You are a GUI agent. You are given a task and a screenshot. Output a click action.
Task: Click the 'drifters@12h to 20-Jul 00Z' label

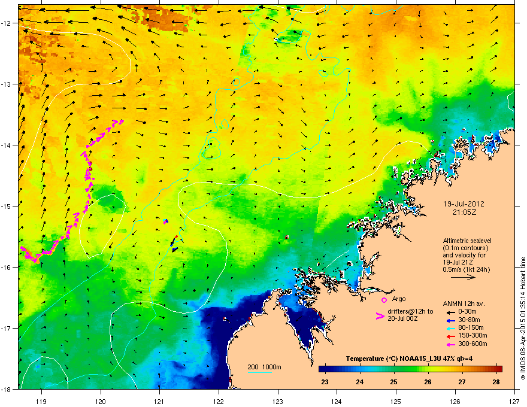(x=410, y=315)
